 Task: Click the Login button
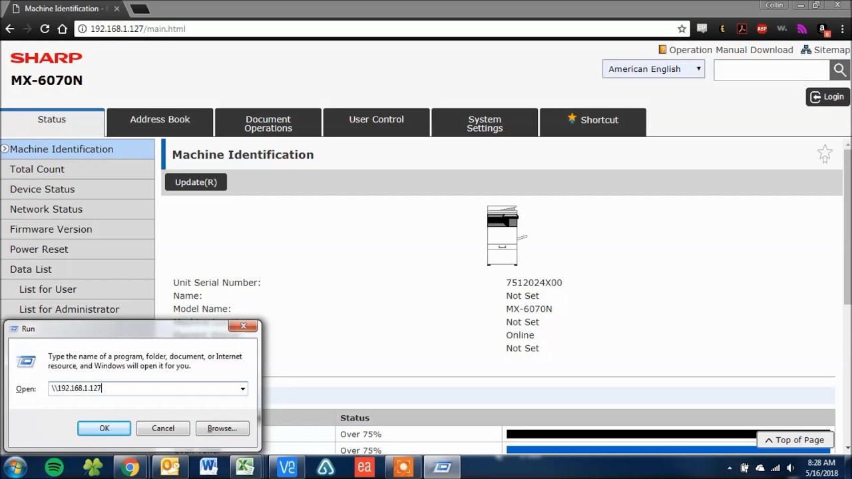(827, 96)
